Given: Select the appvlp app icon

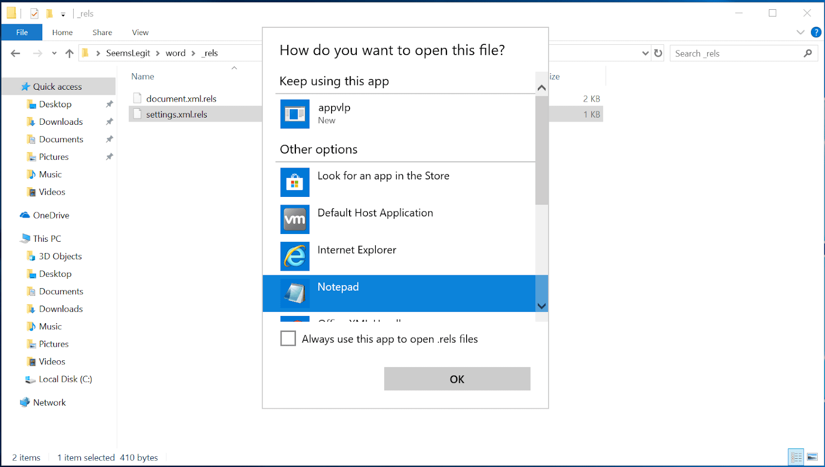Looking at the screenshot, I should click(x=295, y=114).
